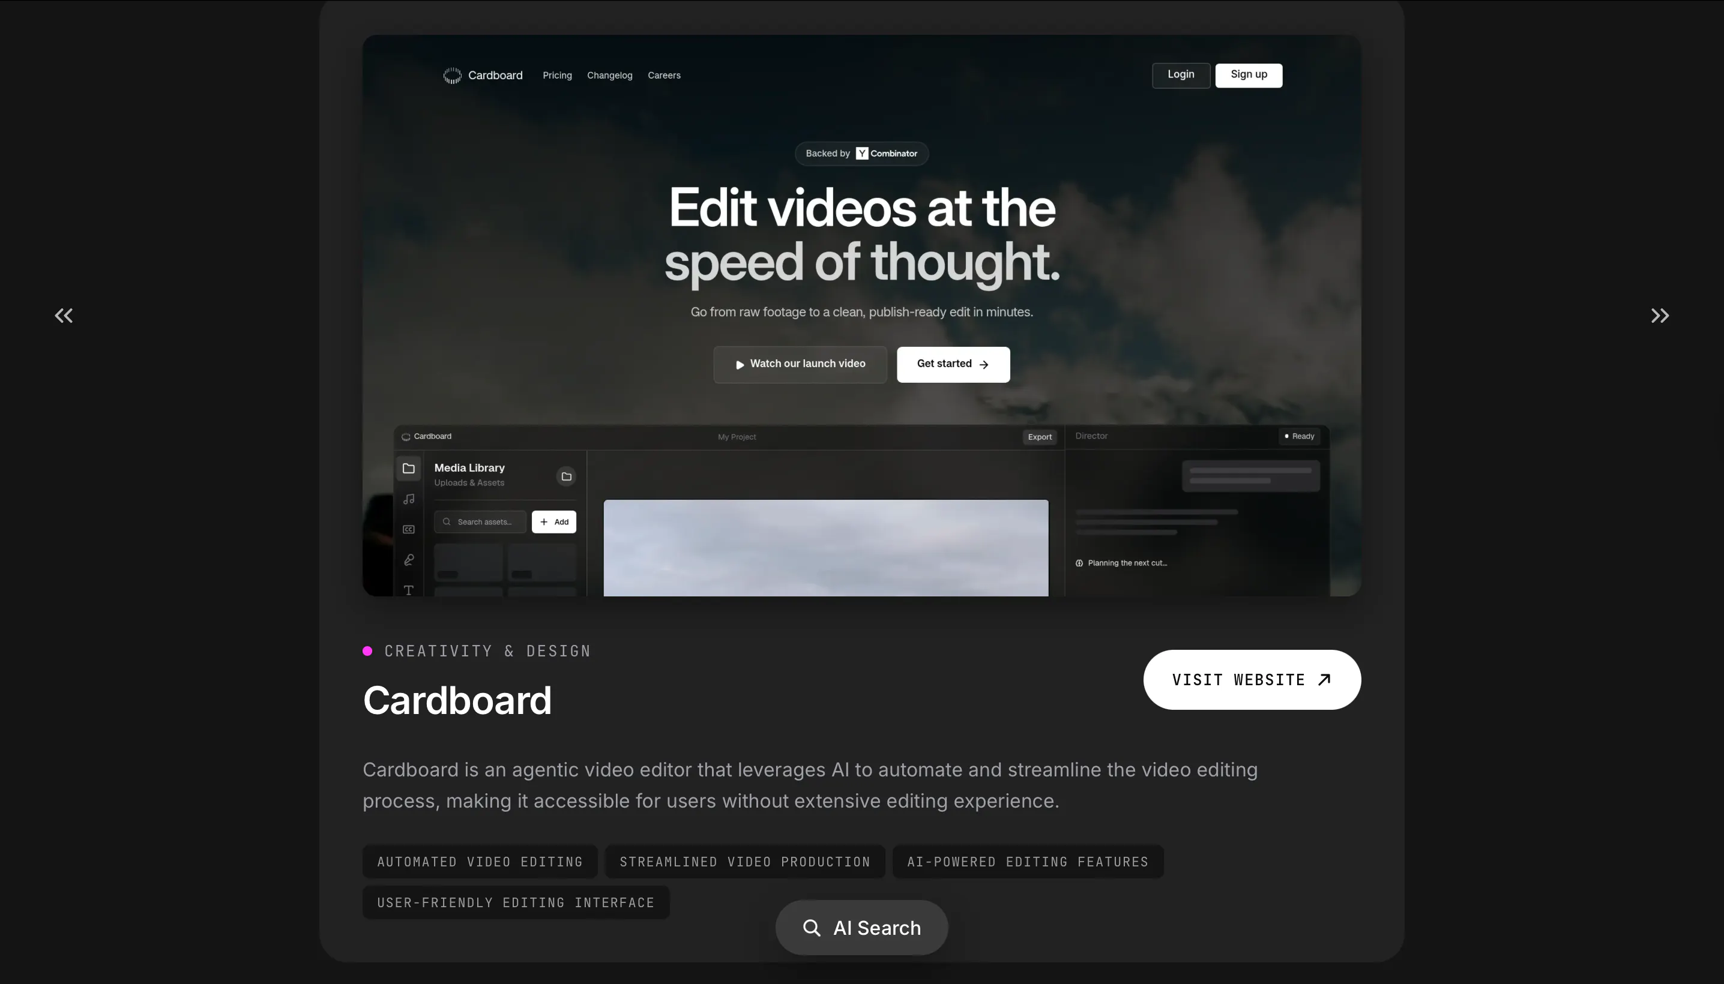Open the captions (CC) sidebar icon
This screenshot has height=984, width=1724.
point(408,529)
